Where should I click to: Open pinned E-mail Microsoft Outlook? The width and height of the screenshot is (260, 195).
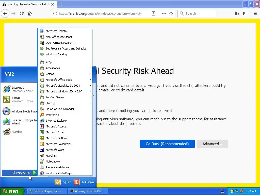coord(19,99)
